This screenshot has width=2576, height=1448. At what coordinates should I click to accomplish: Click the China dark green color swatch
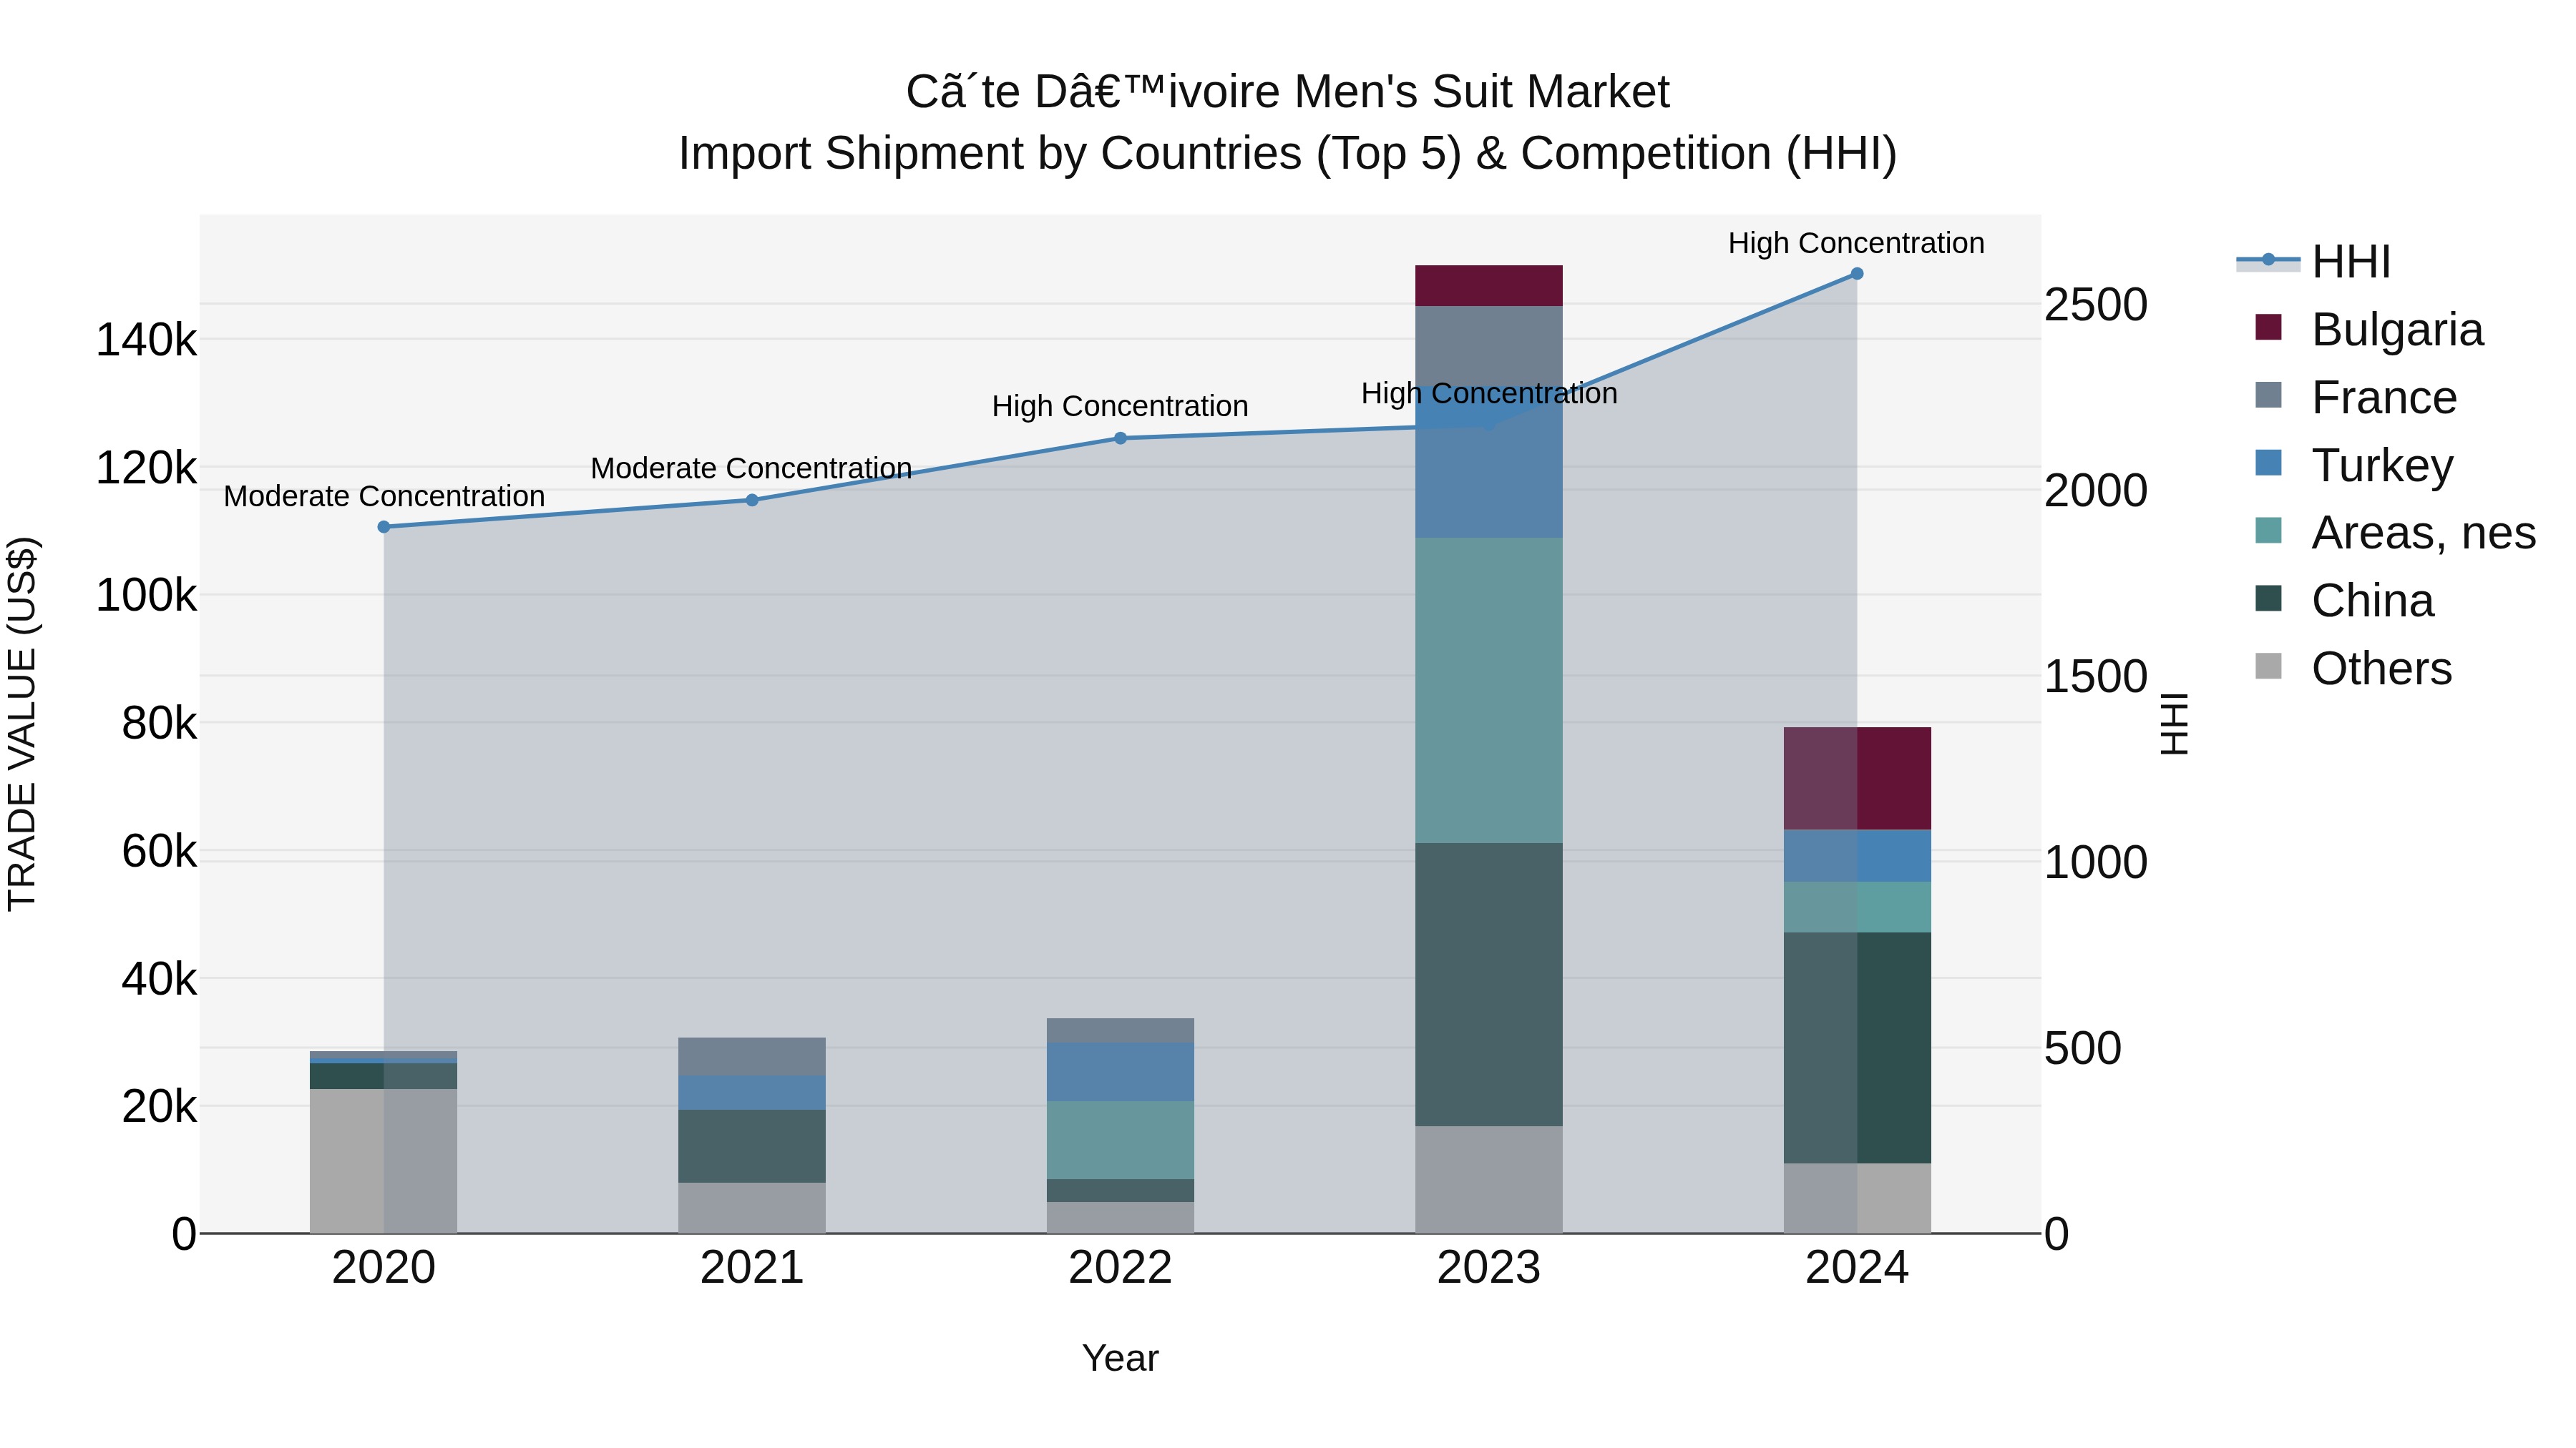[2269, 599]
